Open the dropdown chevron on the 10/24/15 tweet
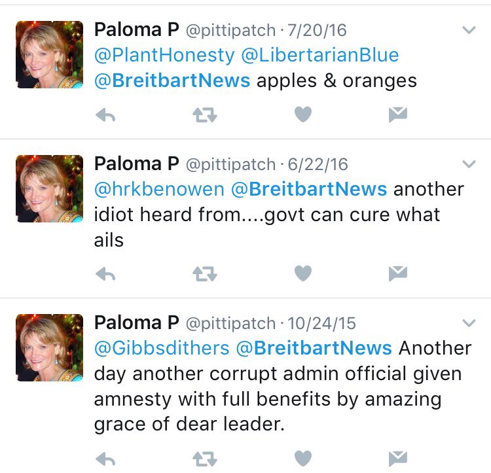 click(x=469, y=323)
